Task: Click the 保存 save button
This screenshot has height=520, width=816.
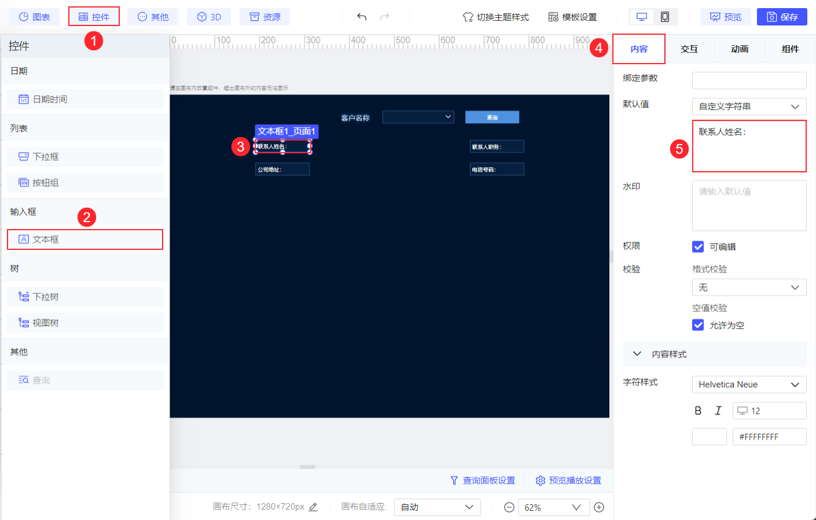Action: coord(782,17)
